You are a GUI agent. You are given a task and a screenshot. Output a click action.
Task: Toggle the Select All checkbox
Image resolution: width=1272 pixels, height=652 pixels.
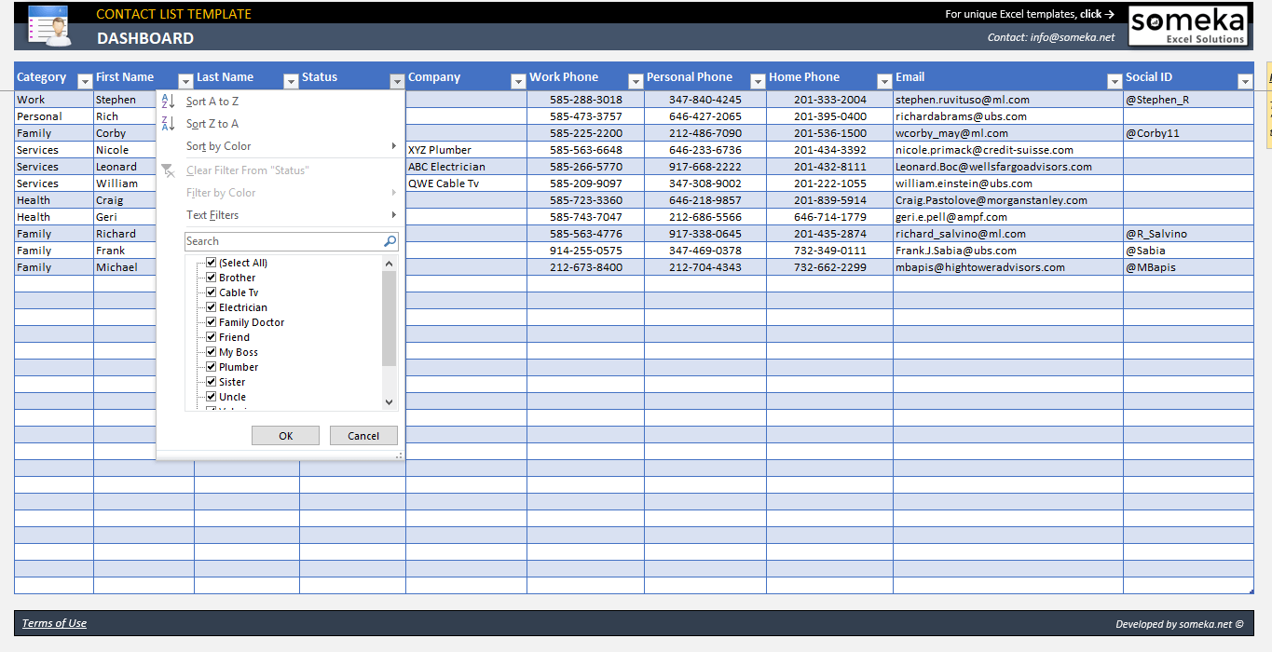point(211,262)
